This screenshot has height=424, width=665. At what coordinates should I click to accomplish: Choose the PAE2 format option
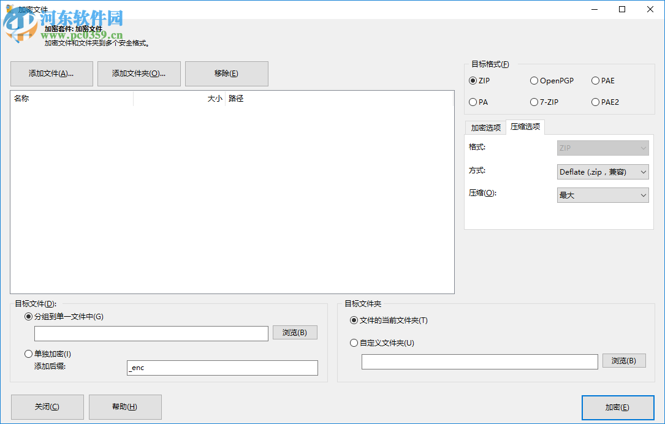pyautogui.click(x=595, y=102)
